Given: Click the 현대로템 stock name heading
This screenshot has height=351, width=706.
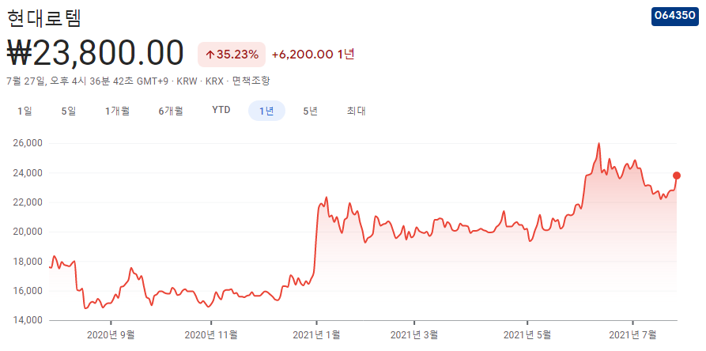Looking at the screenshot, I should click(x=44, y=17).
